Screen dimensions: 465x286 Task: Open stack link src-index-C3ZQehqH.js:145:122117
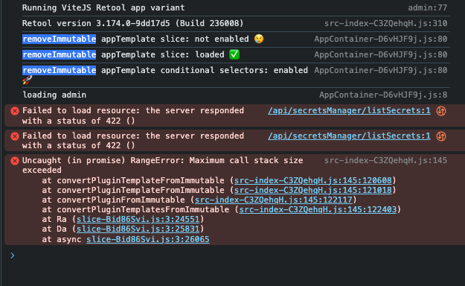click(x=274, y=200)
